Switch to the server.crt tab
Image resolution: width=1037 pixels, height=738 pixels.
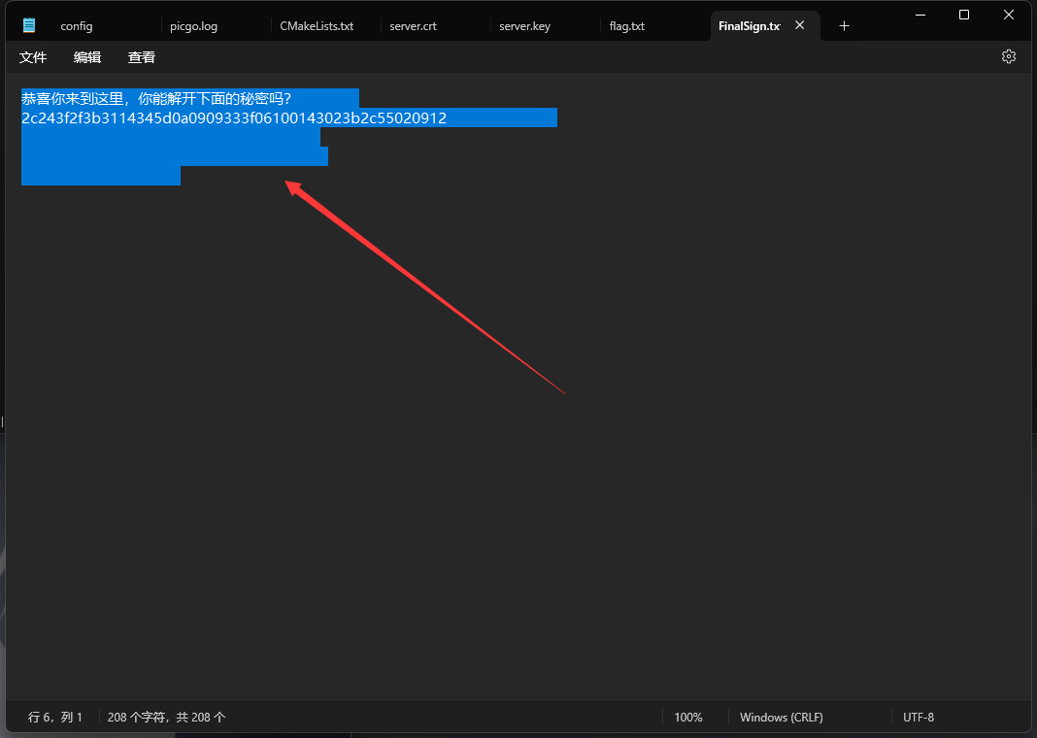pos(413,26)
